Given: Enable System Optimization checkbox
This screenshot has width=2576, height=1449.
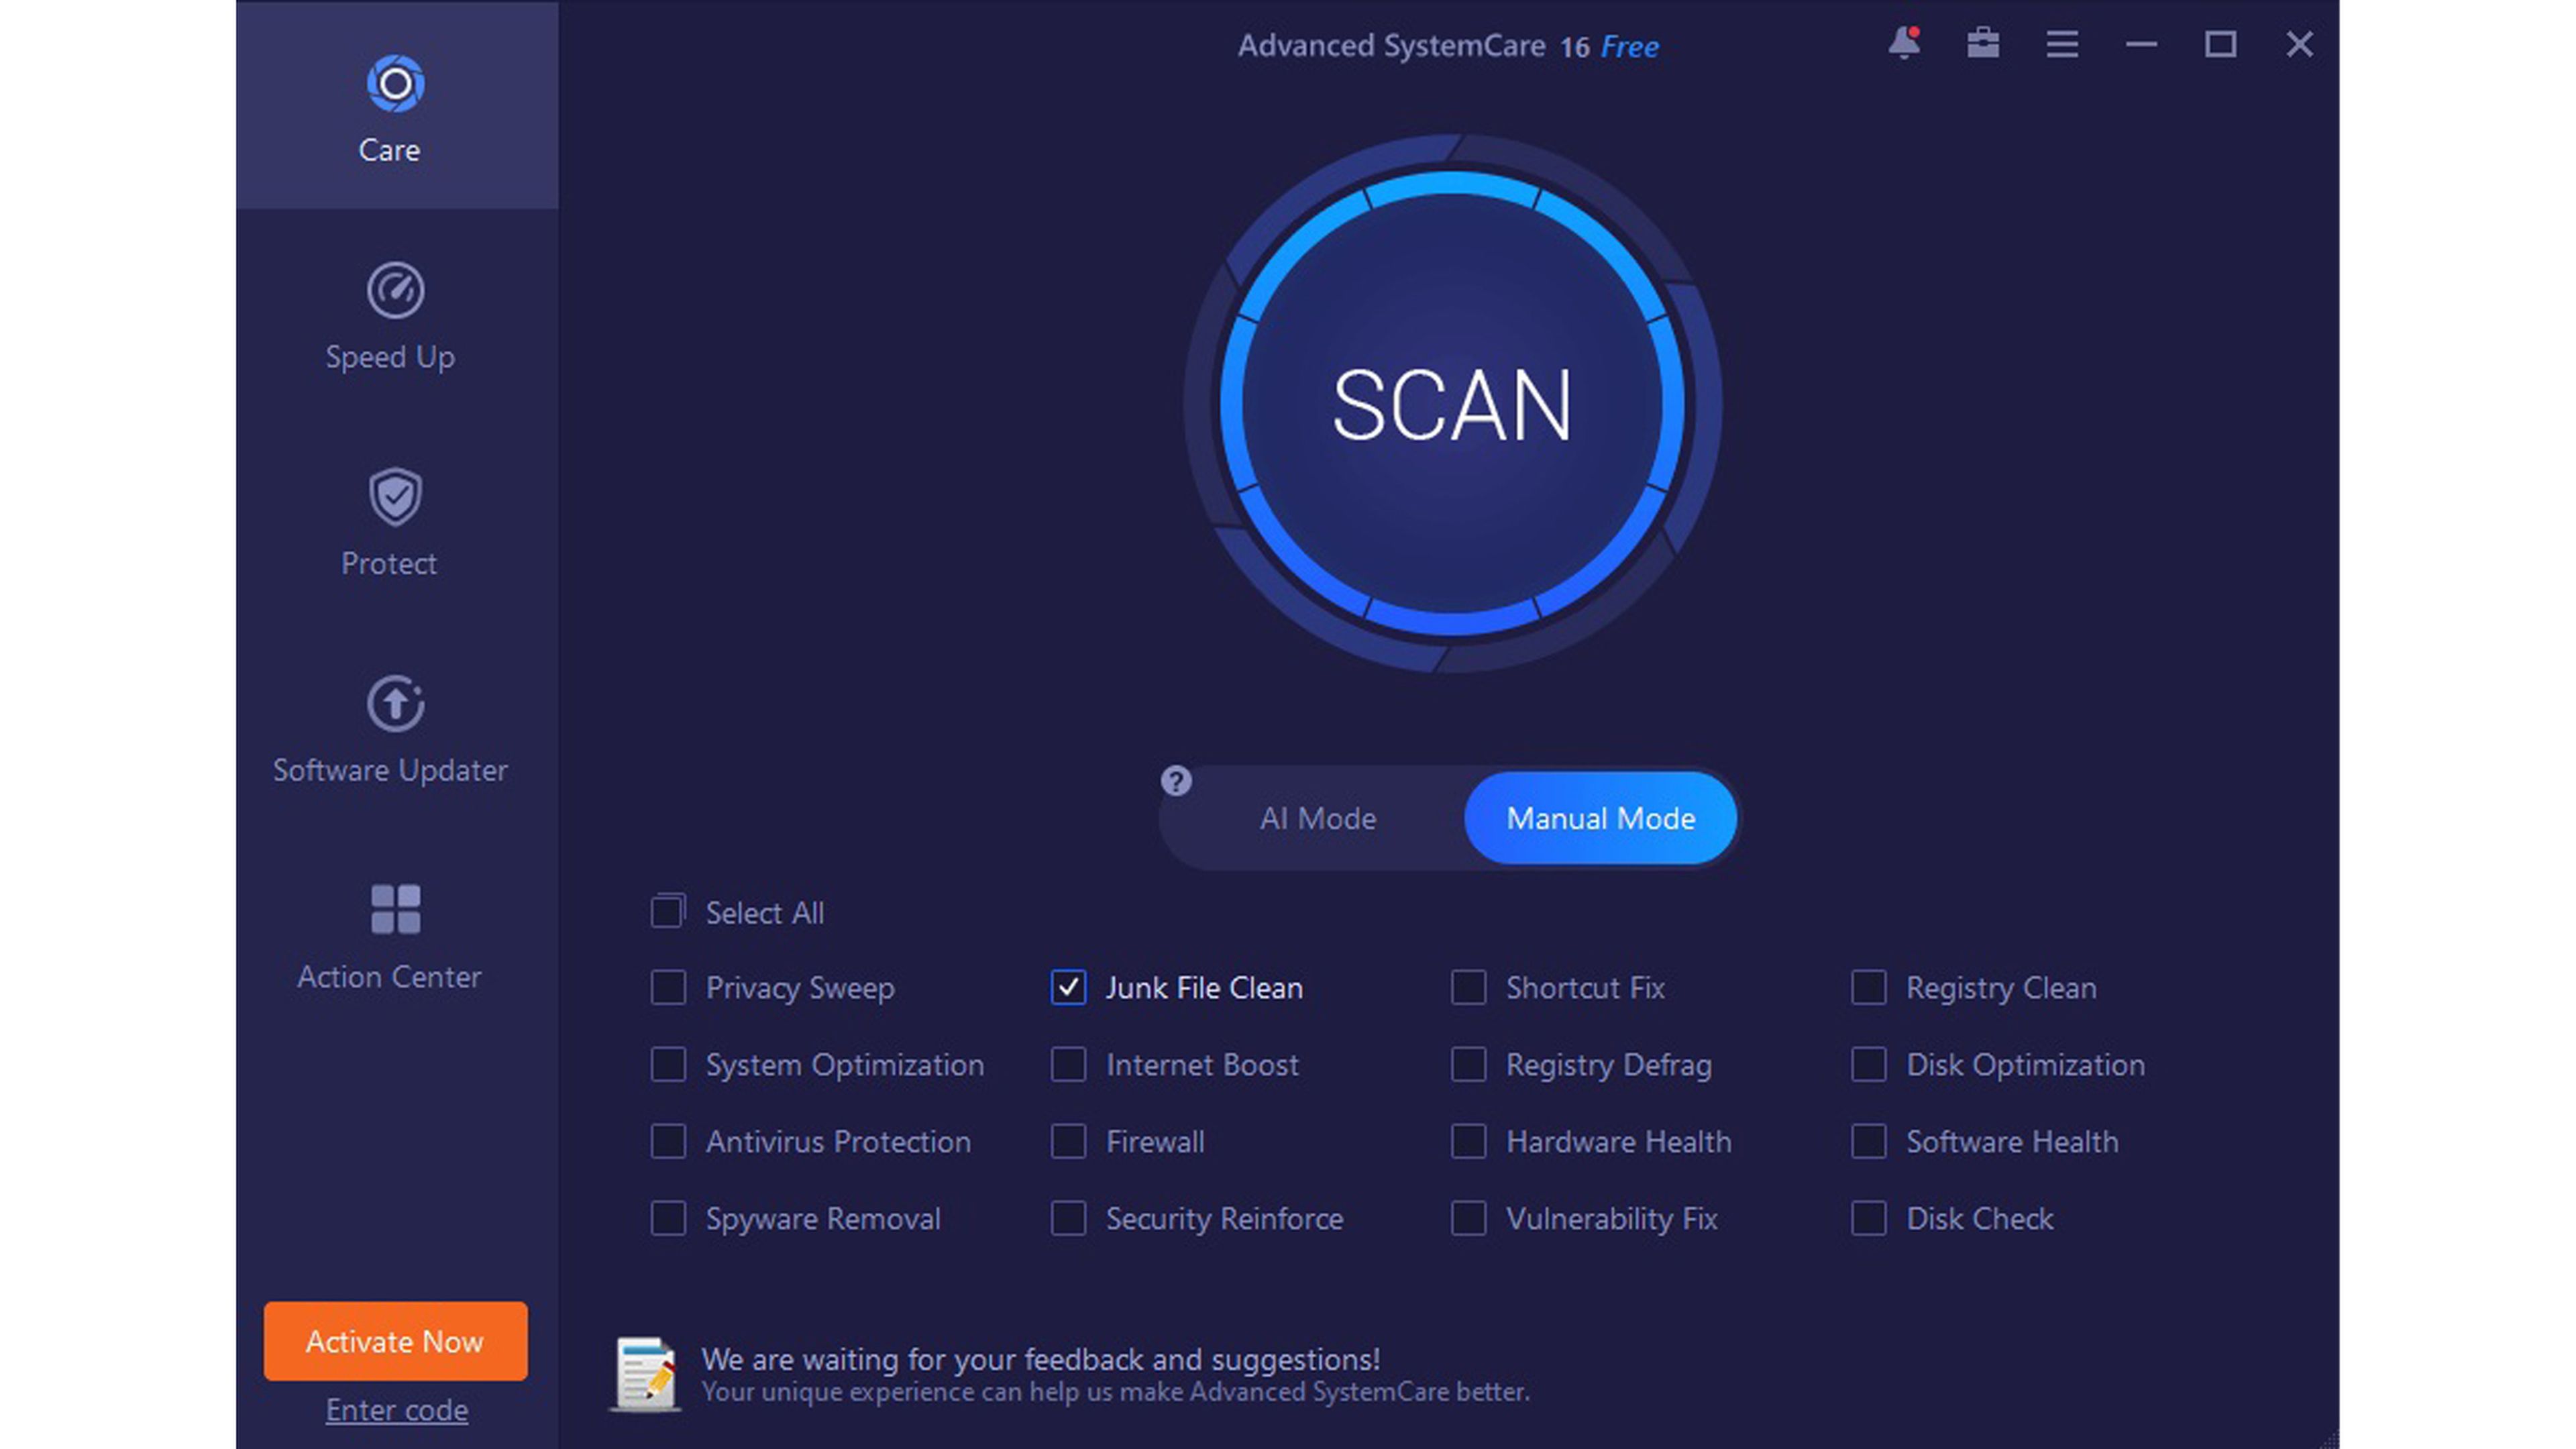Looking at the screenshot, I should coord(668,1065).
